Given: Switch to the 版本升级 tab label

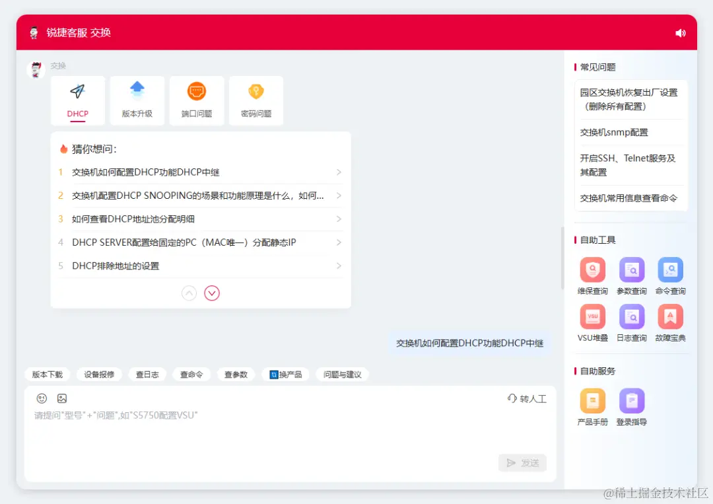Looking at the screenshot, I should point(137,114).
